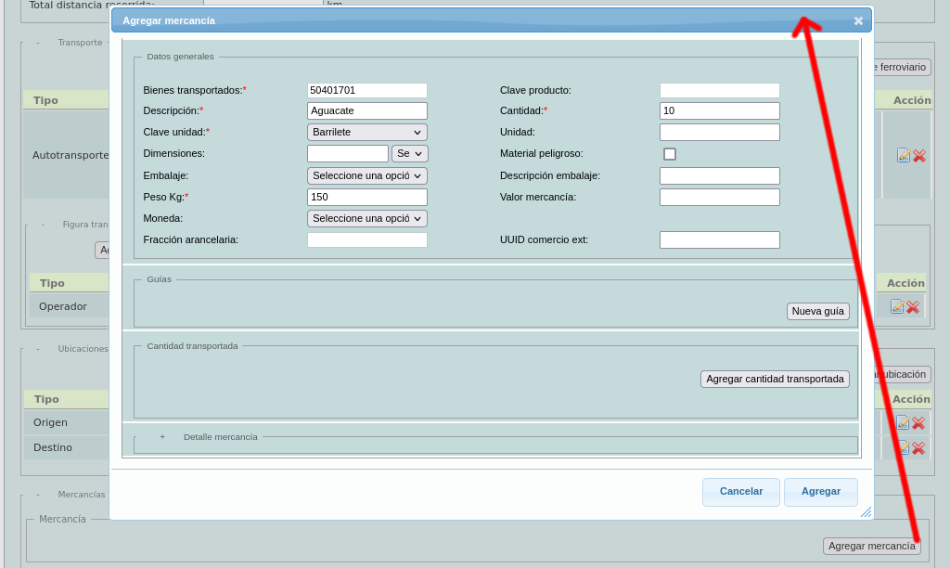
Task: Click Agregar cantidad transportada button
Action: (x=774, y=379)
